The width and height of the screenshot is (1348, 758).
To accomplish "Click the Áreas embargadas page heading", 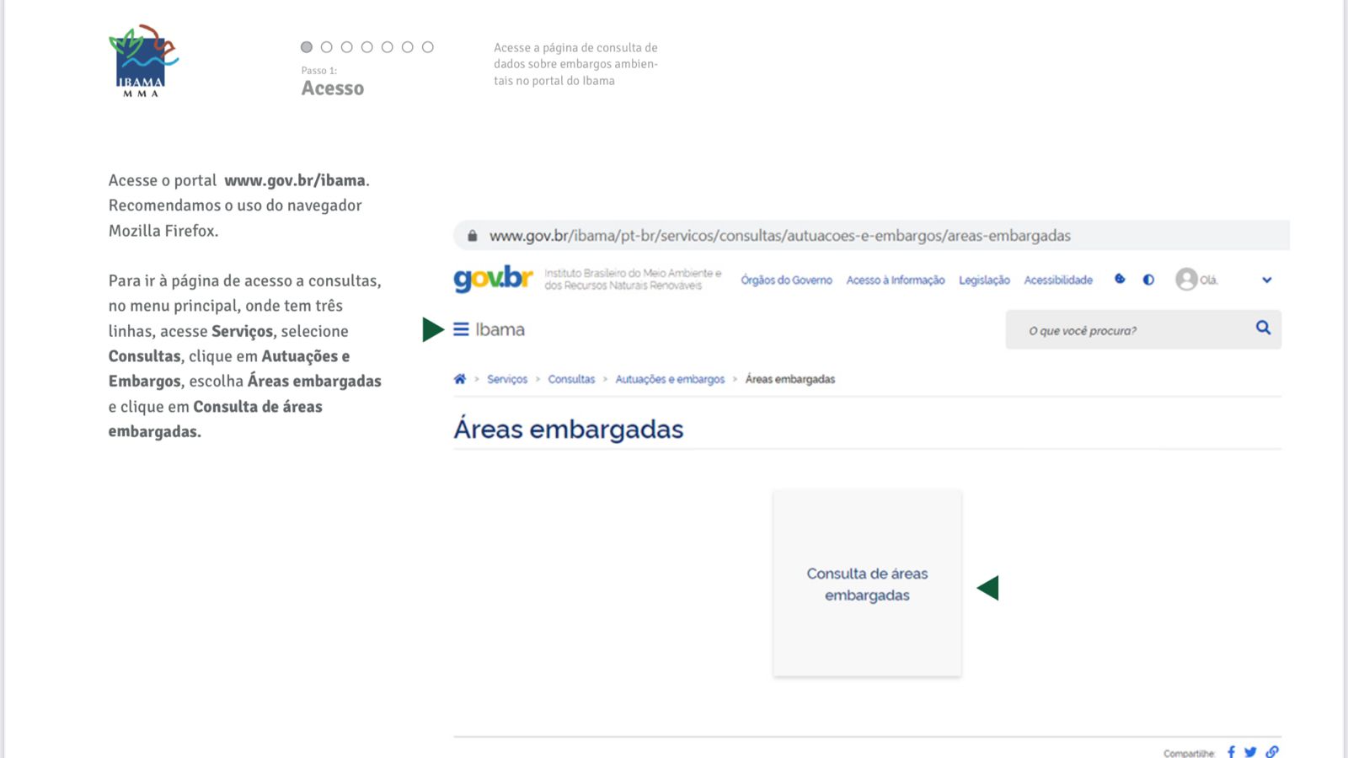I will pyautogui.click(x=569, y=429).
